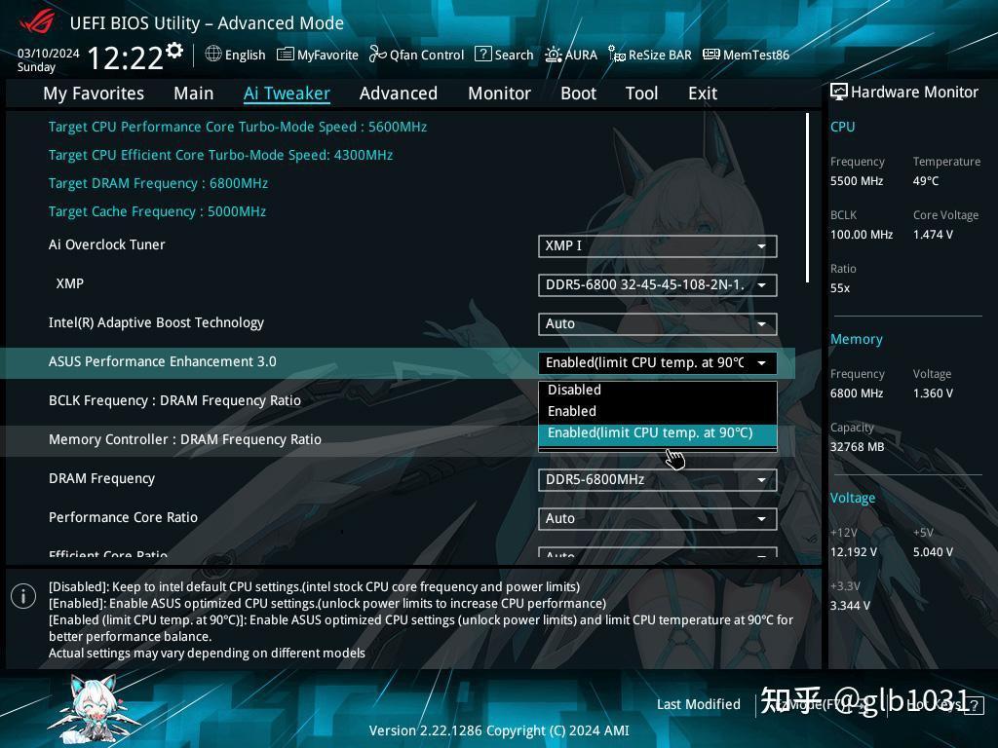Image resolution: width=998 pixels, height=748 pixels.
Task: Click the DRAM Frequency label
Action: 101,478
